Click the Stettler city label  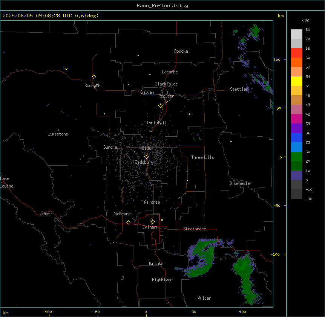[239, 89]
